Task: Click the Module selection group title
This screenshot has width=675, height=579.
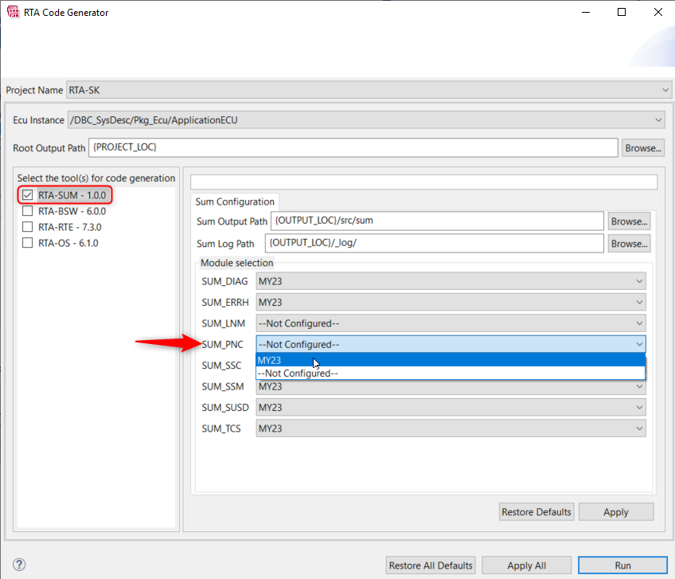Action: click(236, 263)
